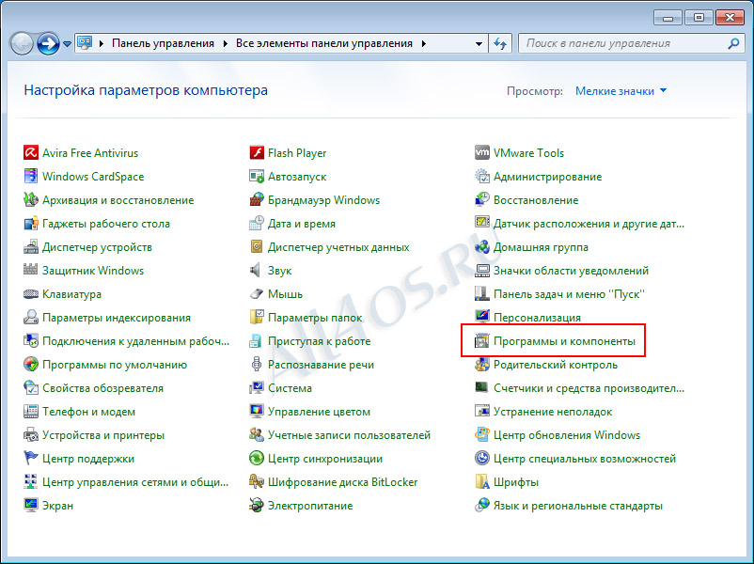Screen dimensions: 754x564
Task: Expand arrow after Все элементы панели управления
Action: (424, 44)
